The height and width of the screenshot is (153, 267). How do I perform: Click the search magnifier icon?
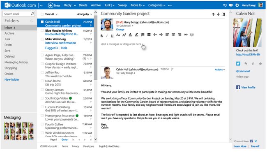(x=32, y=14)
